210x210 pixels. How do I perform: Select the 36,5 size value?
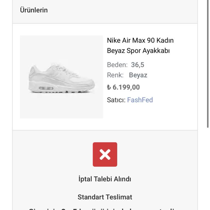coord(138,65)
